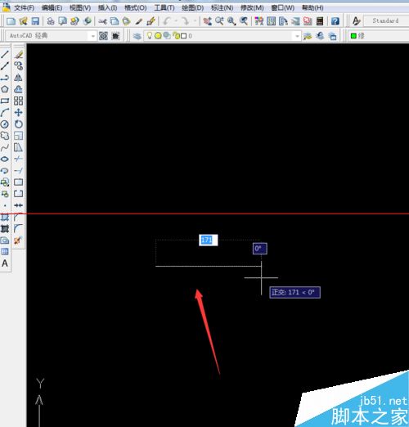The image size is (409, 427).
Task: Select the Circle tool
Action: [x=5, y=124]
